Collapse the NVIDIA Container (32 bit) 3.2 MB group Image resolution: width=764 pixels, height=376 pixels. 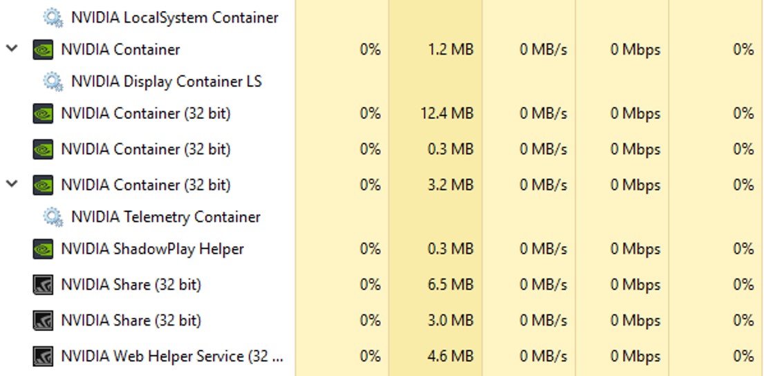click(12, 185)
